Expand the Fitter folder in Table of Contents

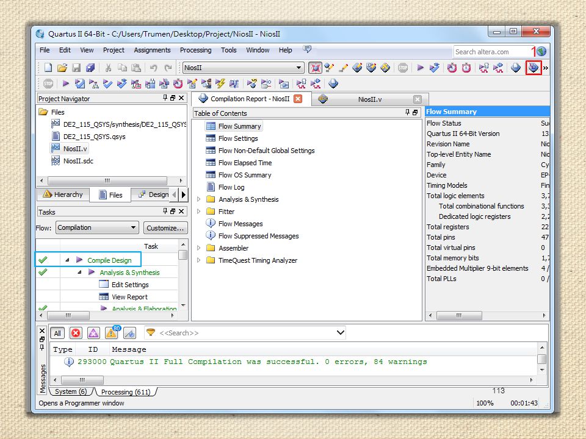(199, 212)
